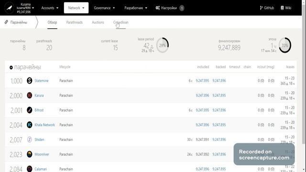
Task: Open the Wiki link
Action: (286, 8)
